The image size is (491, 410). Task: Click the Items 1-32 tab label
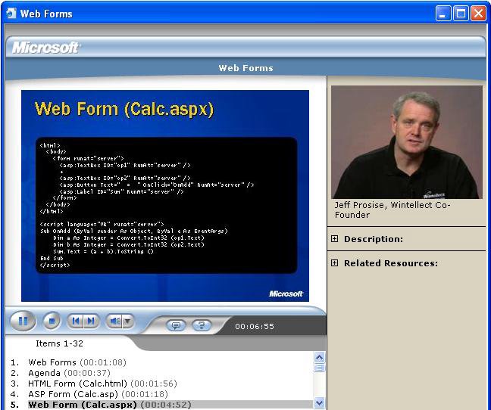coord(59,343)
